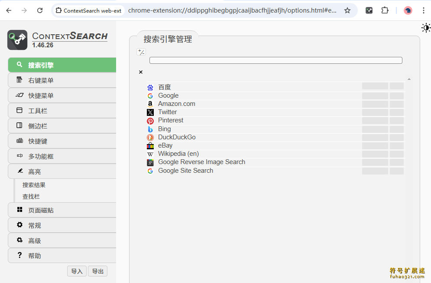This screenshot has width=431, height=283.
Task: Click the Twitter X icon
Action: click(x=150, y=112)
